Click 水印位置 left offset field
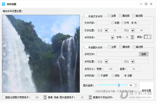156x103 pixels. 115,62
